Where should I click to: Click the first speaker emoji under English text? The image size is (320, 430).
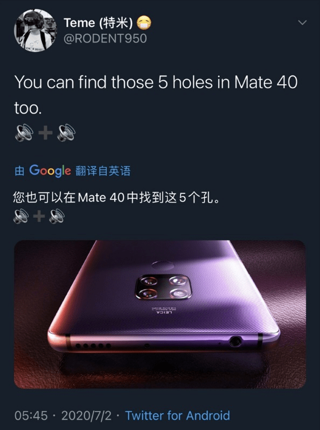click(24, 133)
